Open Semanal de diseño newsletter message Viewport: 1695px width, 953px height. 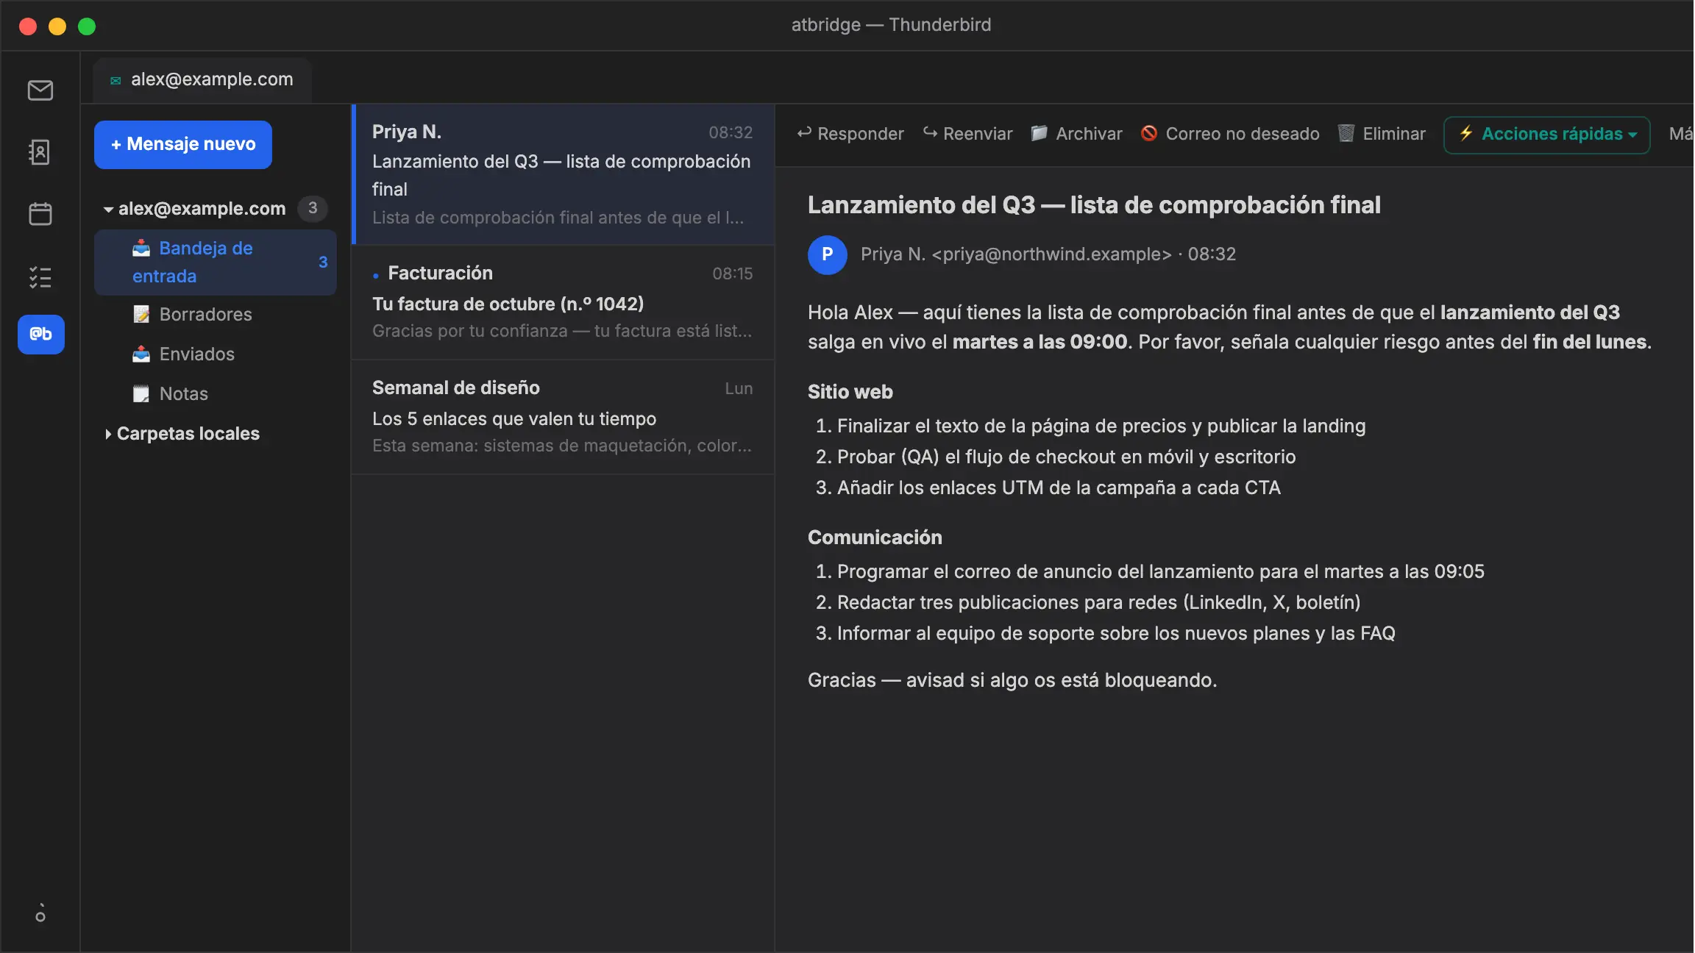563,417
